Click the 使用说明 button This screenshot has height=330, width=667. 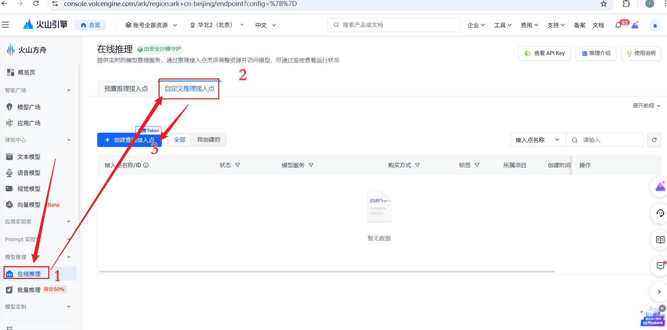point(641,53)
